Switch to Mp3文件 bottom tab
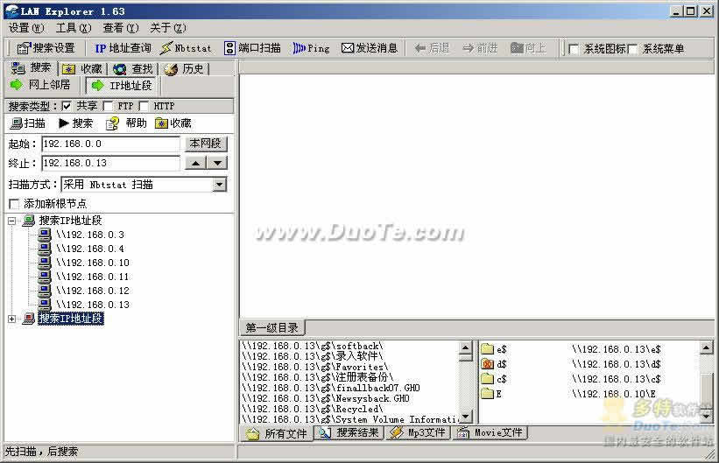 click(418, 432)
